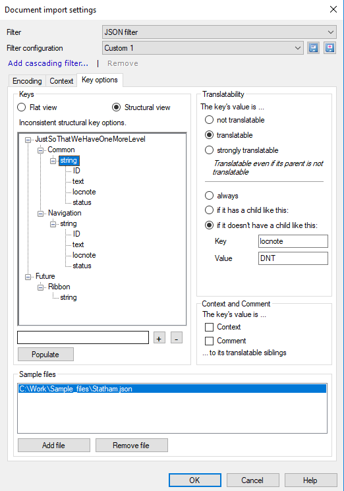This screenshot has height=491, width=344.
Task: Click Add cascading filter link
Action: click(x=48, y=63)
